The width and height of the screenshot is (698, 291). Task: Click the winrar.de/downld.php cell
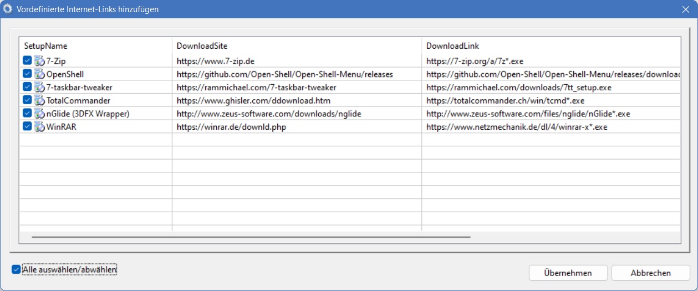pyautogui.click(x=297, y=126)
